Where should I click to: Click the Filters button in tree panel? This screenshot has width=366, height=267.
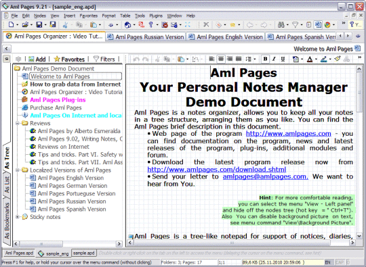click(x=104, y=59)
